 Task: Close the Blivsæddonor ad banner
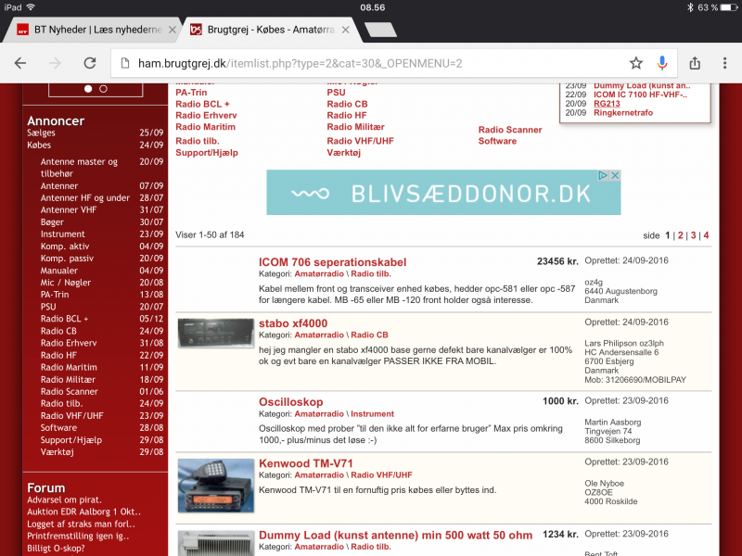tap(615, 175)
